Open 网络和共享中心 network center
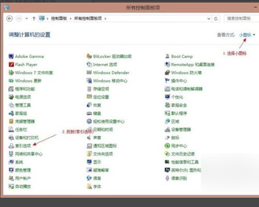This screenshot has height=207, width=259. [x=25, y=154]
